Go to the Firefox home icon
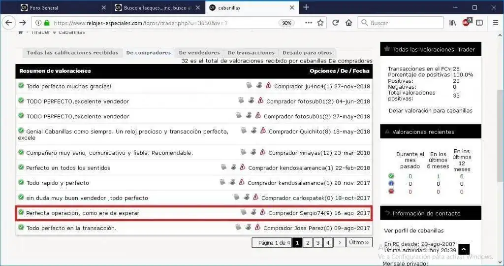This screenshot has width=504, height=266. pos(348,23)
